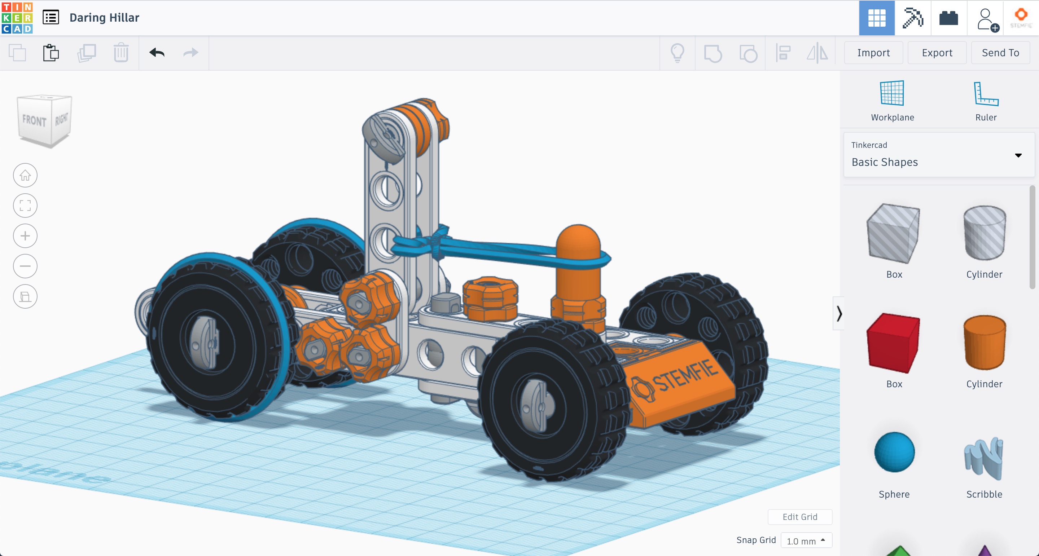The width and height of the screenshot is (1039, 556).
Task: Open the designs list icon
Action: [x=51, y=17]
